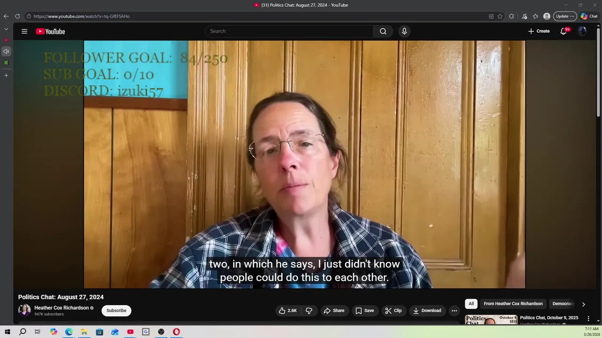Go back in the browser
Viewport: 602px width, 338px height.
[x=6, y=16]
